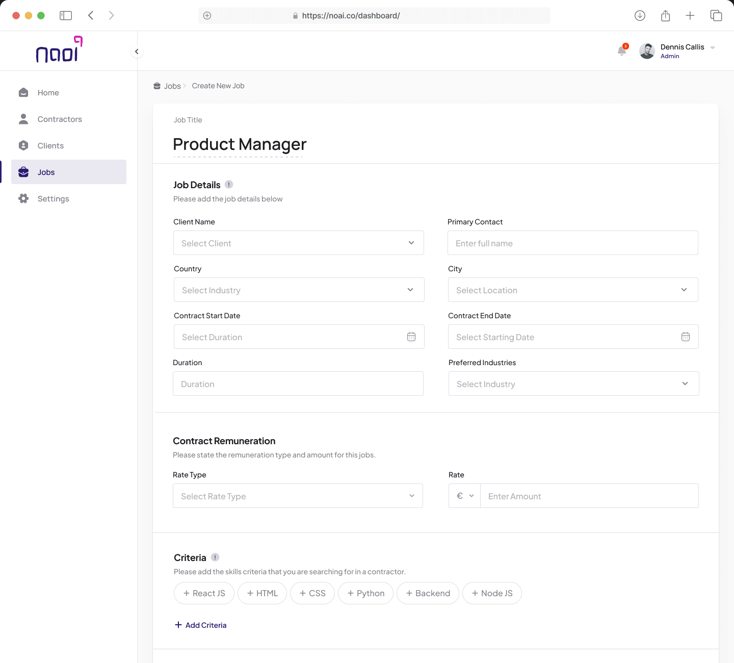
Task: Click the Contract Start Date calendar icon
Action: tap(411, 337)
